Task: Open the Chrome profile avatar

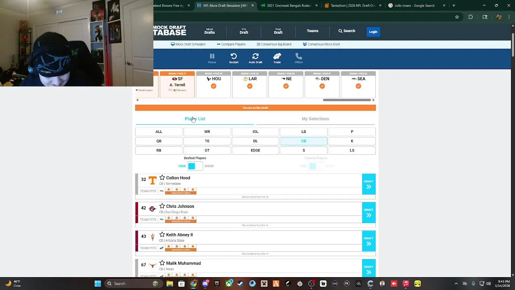Action: coord(499,17)
